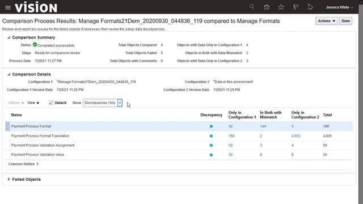This screenshot has height=204, width=363.
Task: Select the Payment Process Validation Value row
Action: [x=179, y=155]
